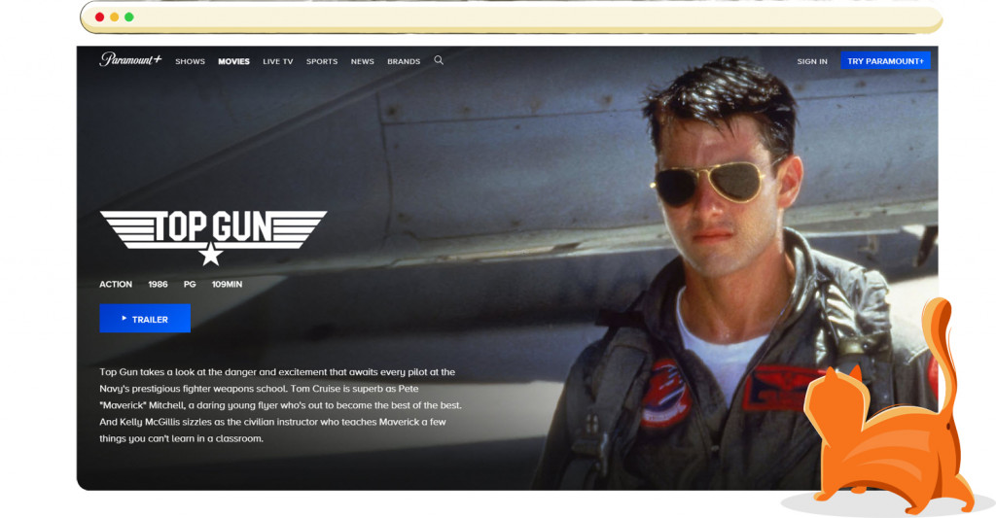The image size is (996, 518).
Task: Open Live TV in navigation
Action: tap(277, 61)
